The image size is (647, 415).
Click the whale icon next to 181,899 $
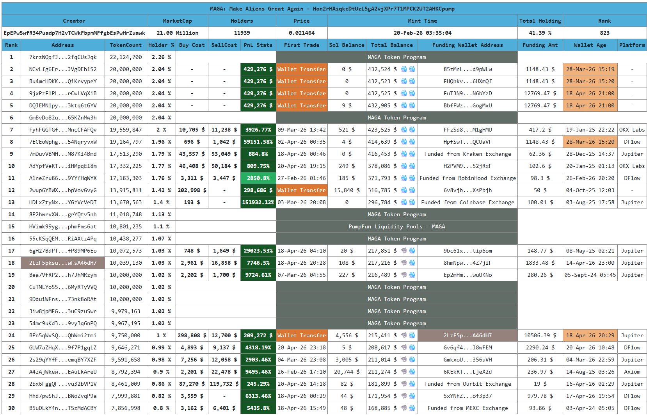point(412,384)
